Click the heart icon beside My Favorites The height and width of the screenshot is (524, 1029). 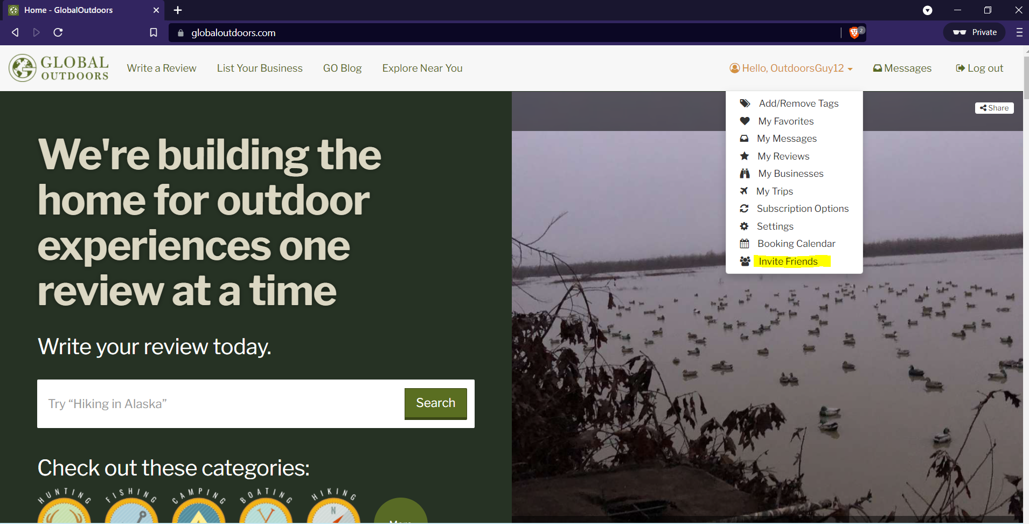coord(745,121)
